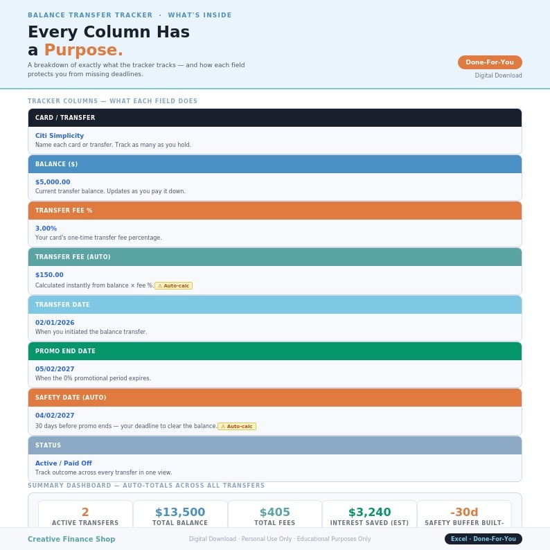Click the $5,000.00 balance value

tap(53, 181)
